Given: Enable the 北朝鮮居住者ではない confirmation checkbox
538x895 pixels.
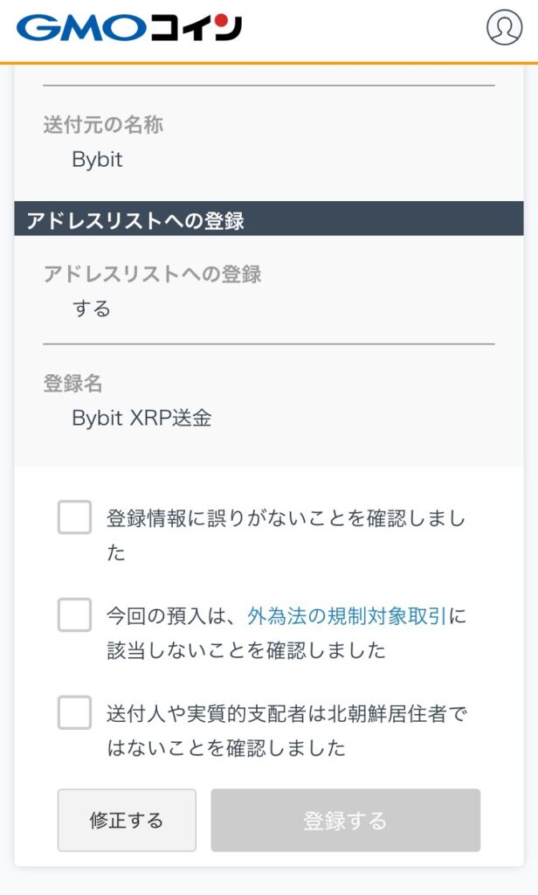Looking at the screenshot, I should click(74, 712).
